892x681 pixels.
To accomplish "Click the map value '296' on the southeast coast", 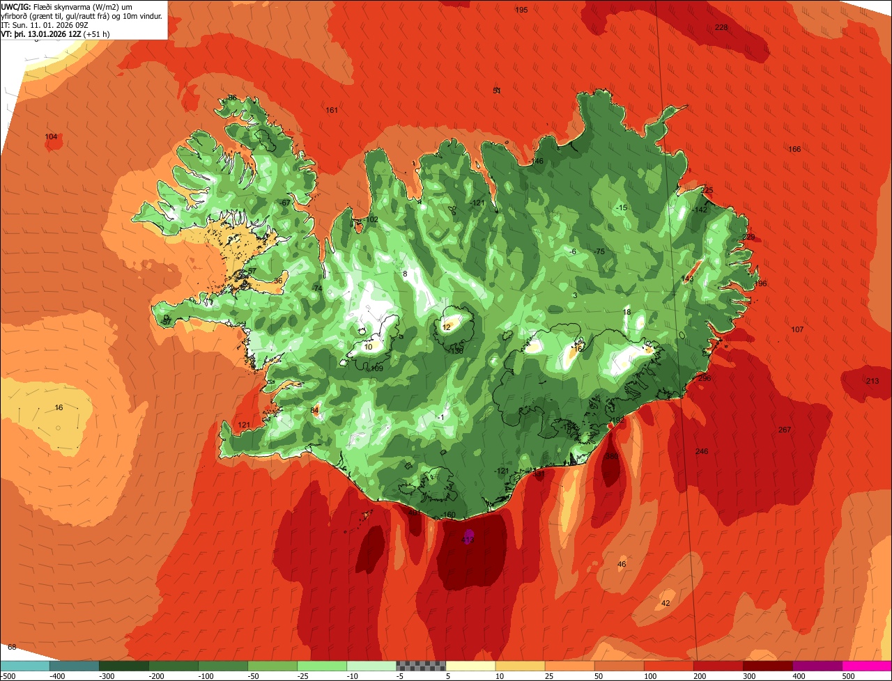I will click(x=705, y=378).
